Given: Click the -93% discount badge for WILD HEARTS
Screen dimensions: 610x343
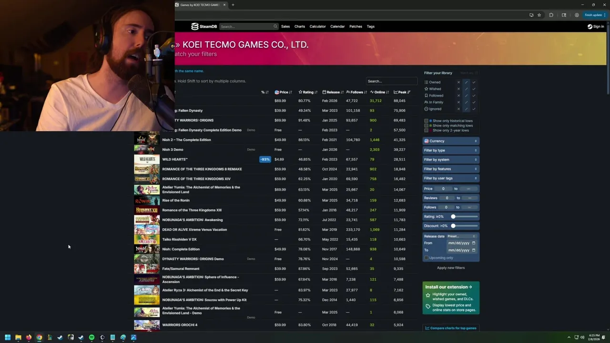Looking at the screenshot, I should [265, 159].
